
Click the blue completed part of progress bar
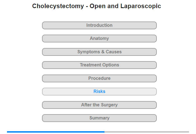[x=56, y=132]
